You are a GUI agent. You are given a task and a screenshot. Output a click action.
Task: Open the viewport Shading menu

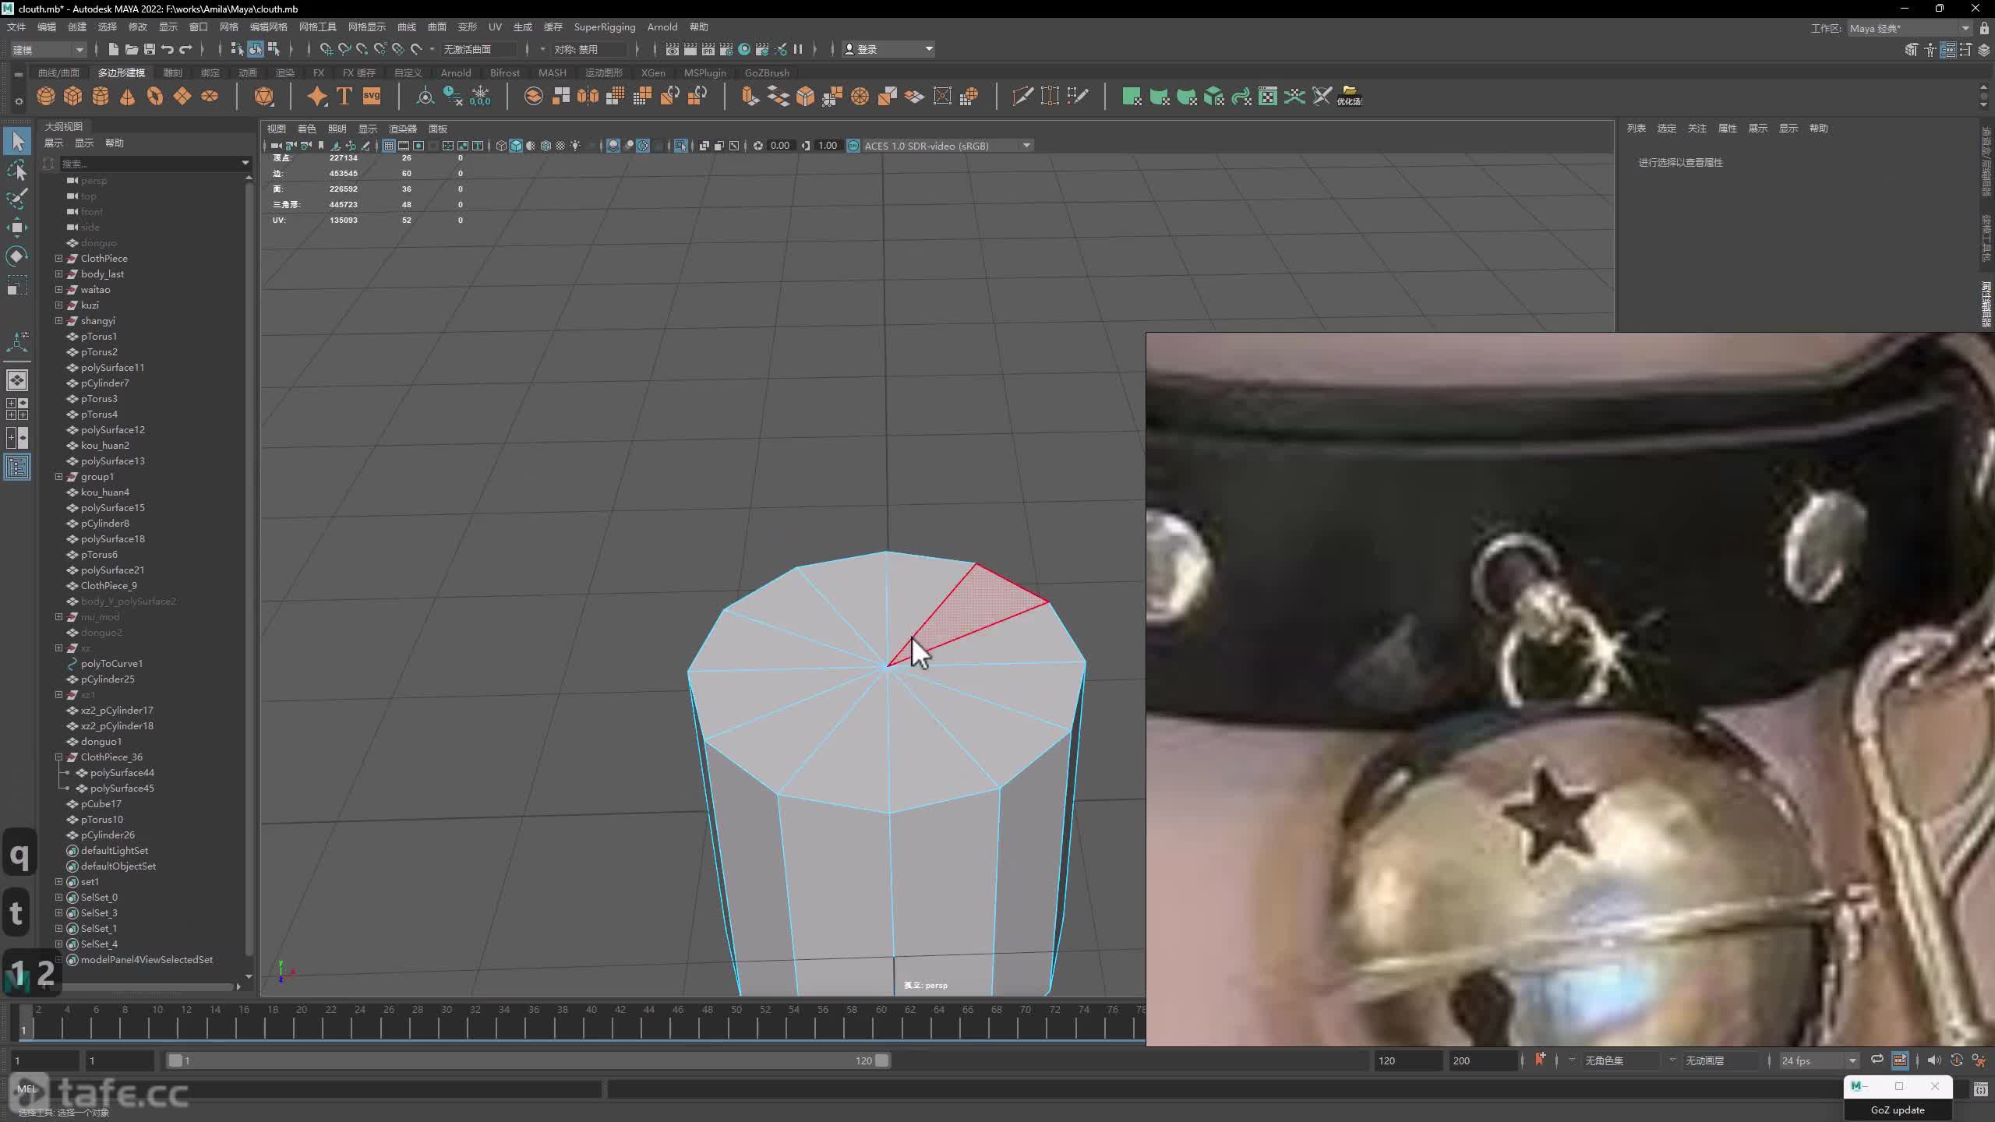click(307, 129)
